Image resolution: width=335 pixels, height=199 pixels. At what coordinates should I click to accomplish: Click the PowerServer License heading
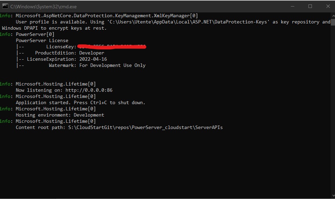[42, 41]
